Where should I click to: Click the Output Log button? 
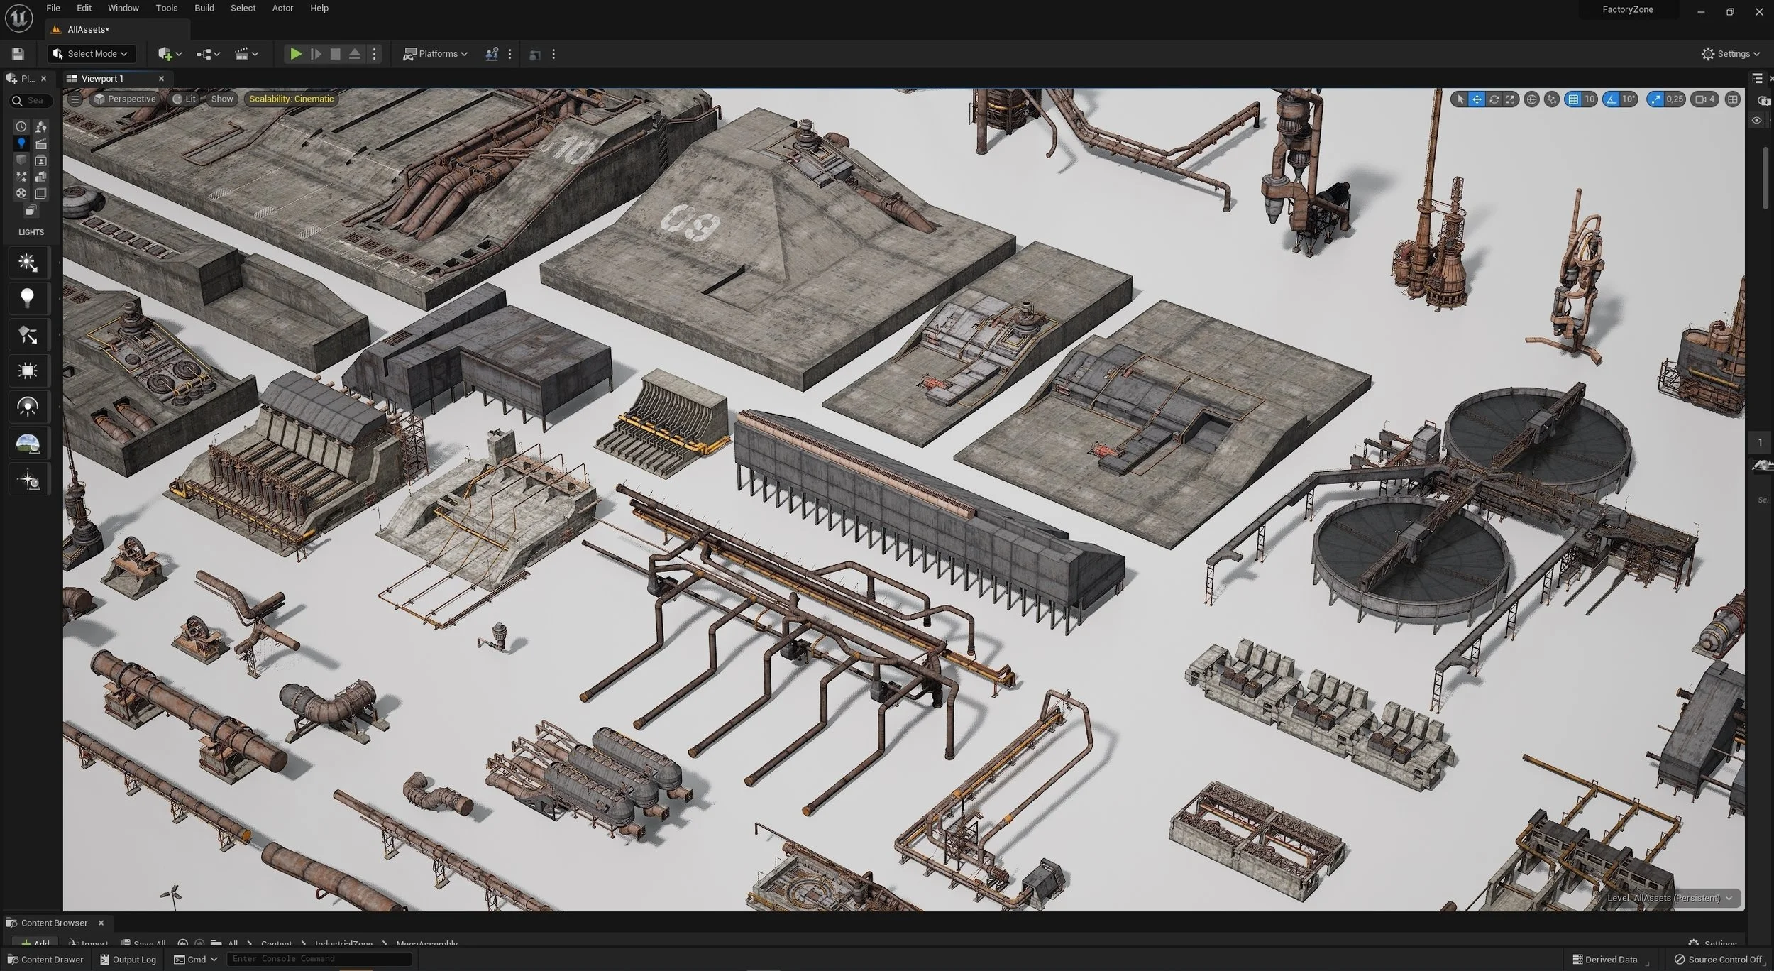click(x=128, y=960)
